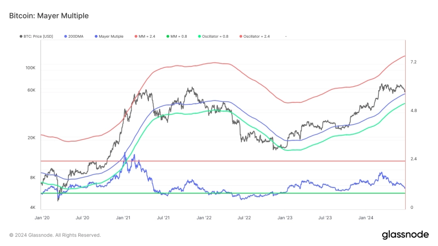Hide the Mayer Multiple legend series
Viewport: 438px width, 246px height.
pyautogui.click(x=111, y=36)
